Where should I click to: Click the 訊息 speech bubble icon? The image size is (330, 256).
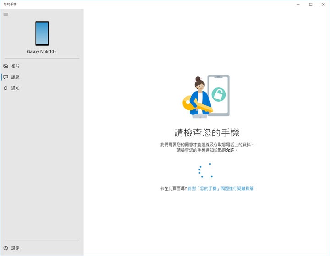point(5,77)
